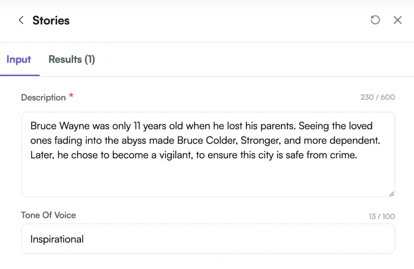Go back using the left chevron arrow
This screenshot has height=269, width=414.
(21, 20)
